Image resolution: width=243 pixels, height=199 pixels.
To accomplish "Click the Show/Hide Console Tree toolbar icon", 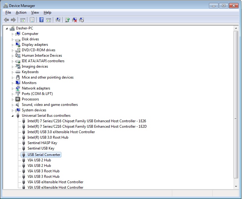I will tap(22, 20).
